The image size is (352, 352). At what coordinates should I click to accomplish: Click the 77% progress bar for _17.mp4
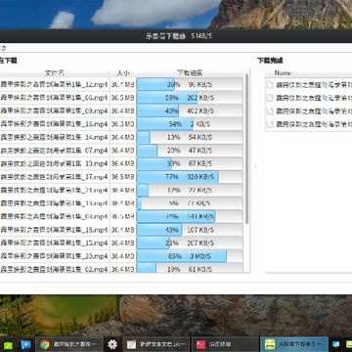(190, 177)
